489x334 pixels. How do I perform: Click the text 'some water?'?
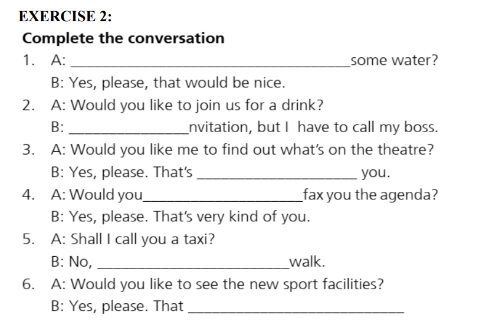(394, 60)
